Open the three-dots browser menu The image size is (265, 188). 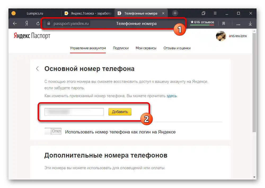click(x=238, y=24)
